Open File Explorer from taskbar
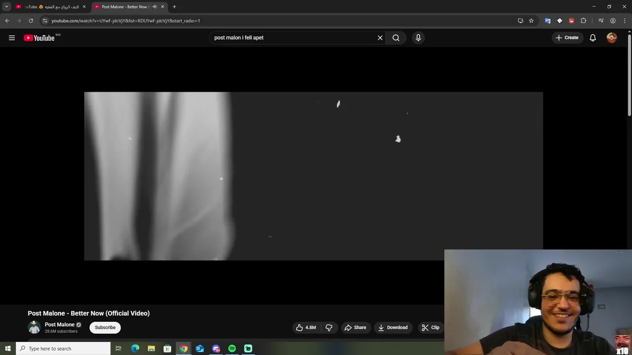632x355 pixels. (151, 349)
